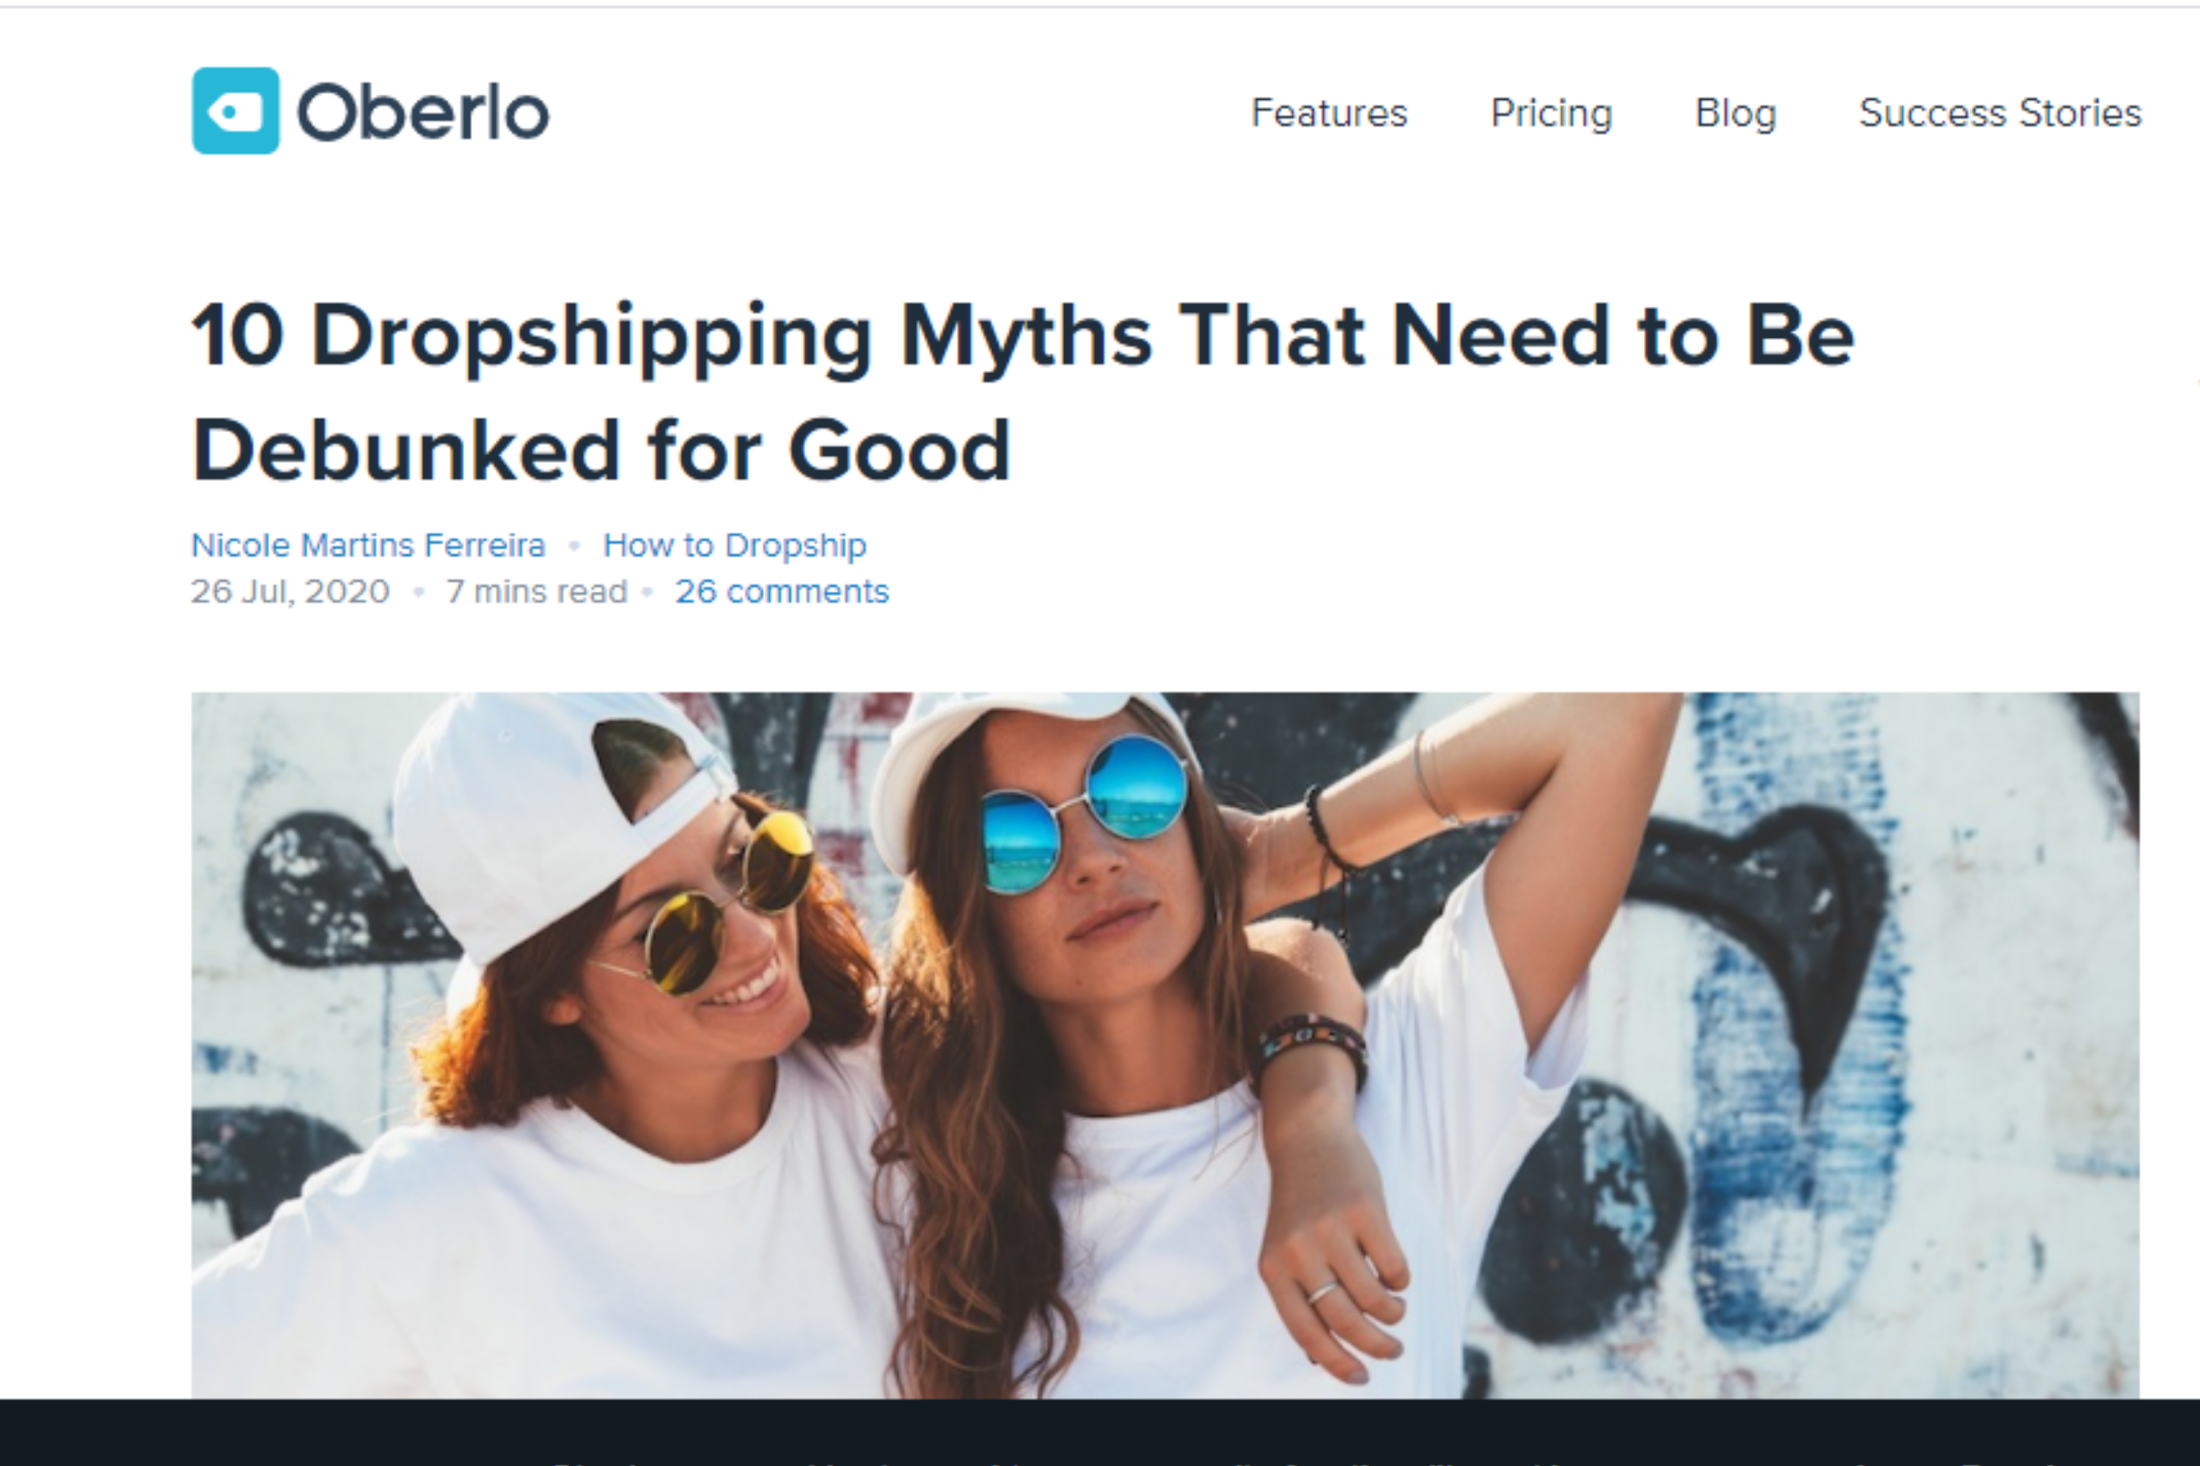The width and height of the screenshot is (2200, 1466).
Task: Open the Blog navigation link
Action: tap(1735, 113)
